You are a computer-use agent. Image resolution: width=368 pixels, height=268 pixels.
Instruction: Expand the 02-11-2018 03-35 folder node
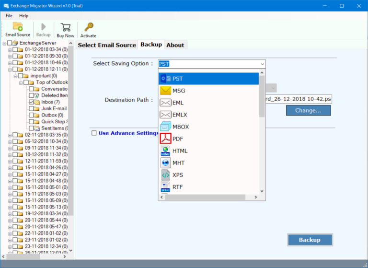tap(10, 135)
